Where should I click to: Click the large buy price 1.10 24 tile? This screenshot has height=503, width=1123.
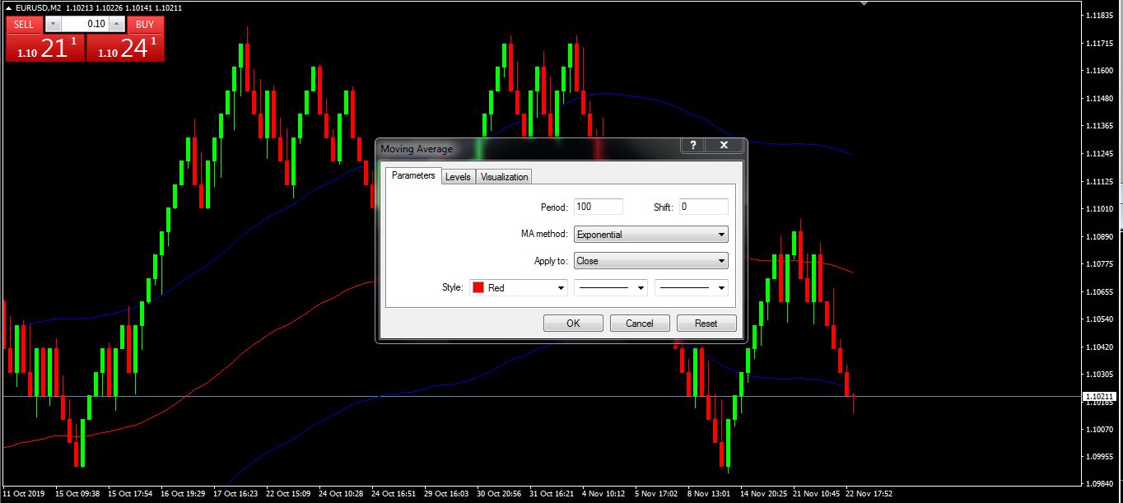(x=125, y=48)
